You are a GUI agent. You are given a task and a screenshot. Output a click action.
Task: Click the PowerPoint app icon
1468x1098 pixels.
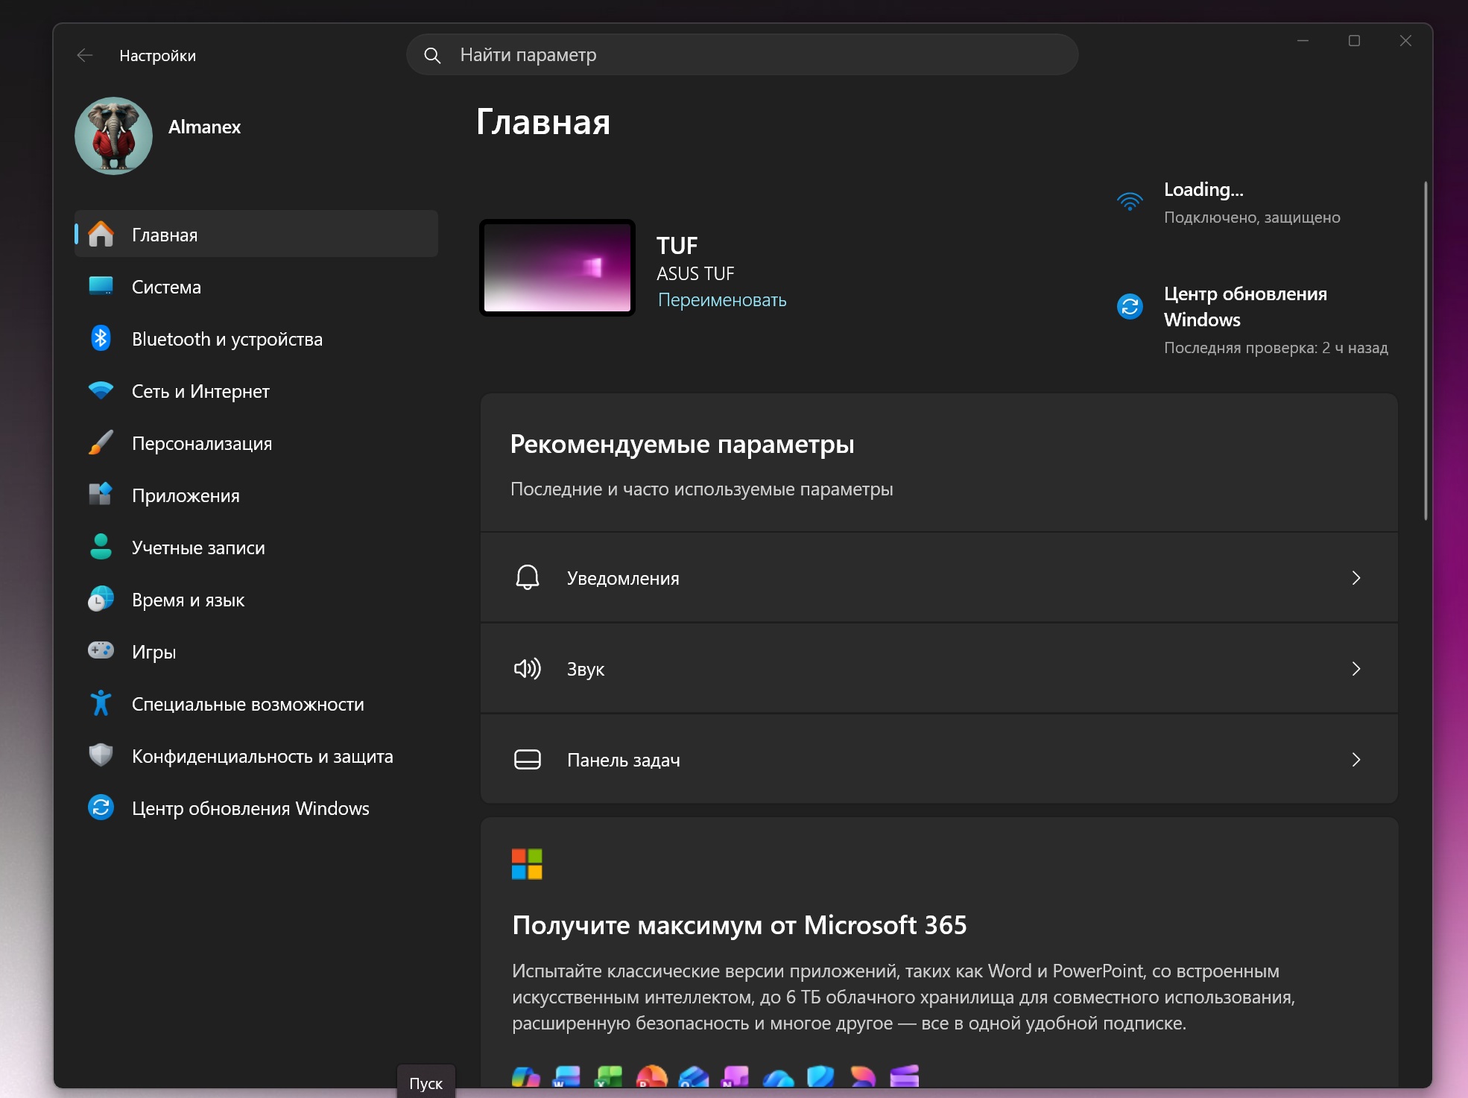click(x=651, y=1077)
